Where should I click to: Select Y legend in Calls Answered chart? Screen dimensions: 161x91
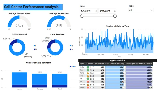click(35, 46)
